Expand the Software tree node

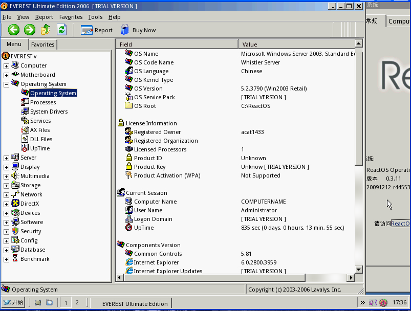[x=6, y=223]
